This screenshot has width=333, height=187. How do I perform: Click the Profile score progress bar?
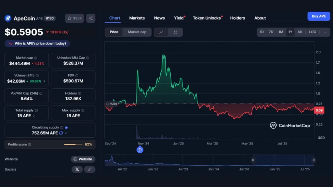click(x=73, y=144)
